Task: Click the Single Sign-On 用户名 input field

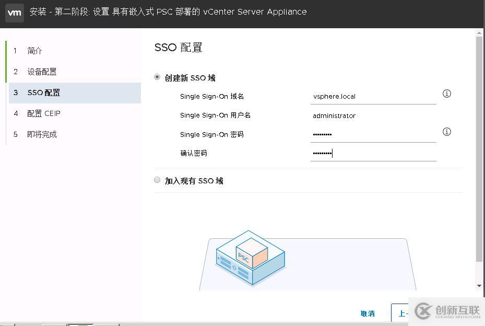Action: 373,115
